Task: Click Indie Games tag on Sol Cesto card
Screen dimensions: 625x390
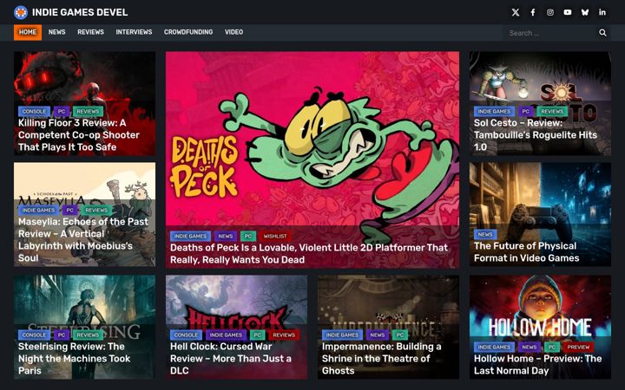Action: [x=494, y=112]
